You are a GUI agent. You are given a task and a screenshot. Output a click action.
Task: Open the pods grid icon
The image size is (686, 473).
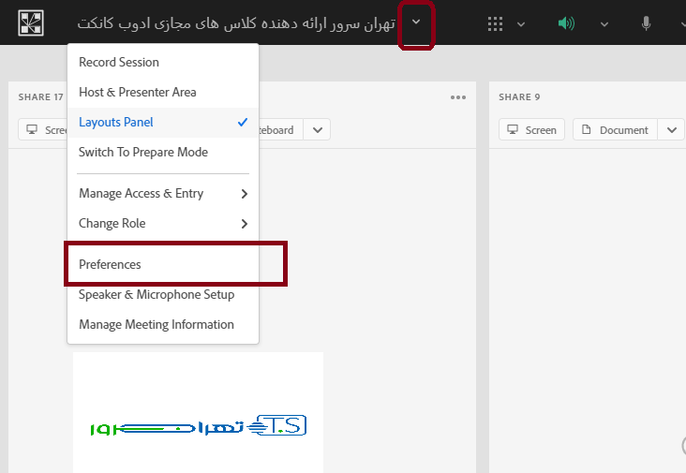coord(496,23)
